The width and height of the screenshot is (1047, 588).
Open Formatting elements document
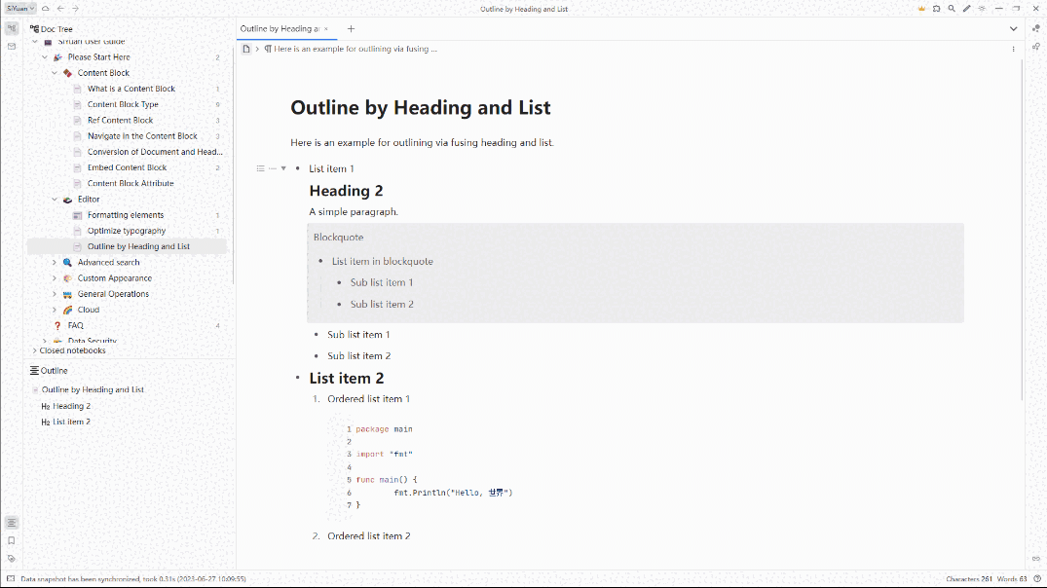click(126, 215)
